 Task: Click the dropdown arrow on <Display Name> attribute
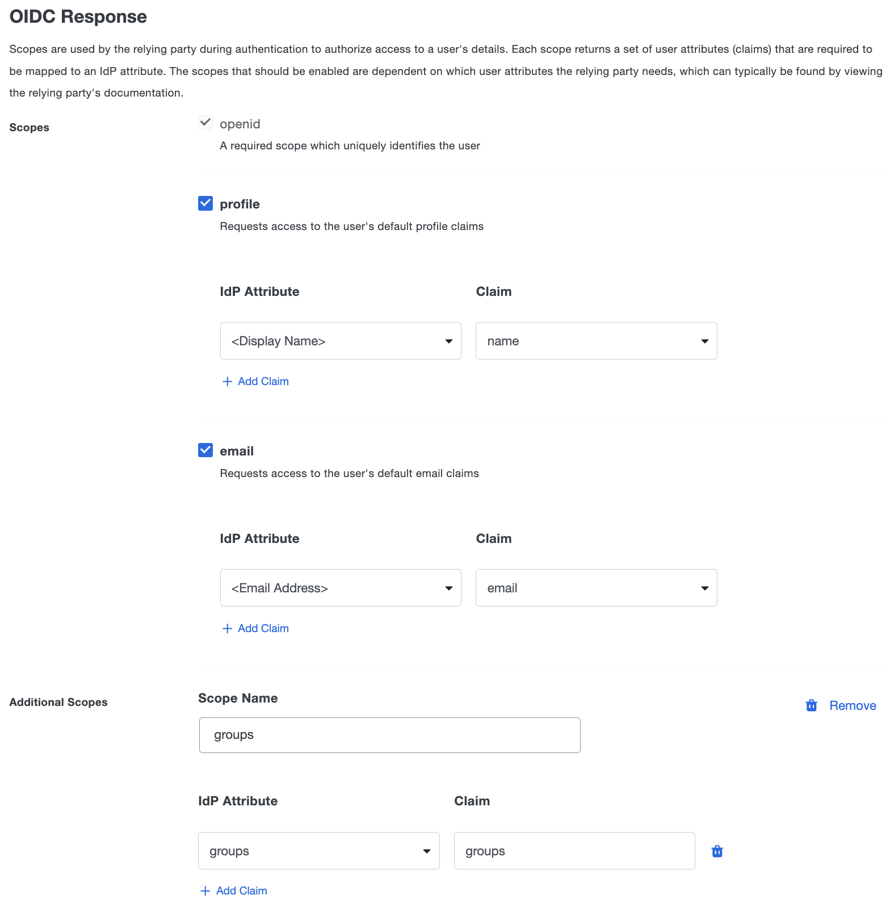[x=448, y=341]
